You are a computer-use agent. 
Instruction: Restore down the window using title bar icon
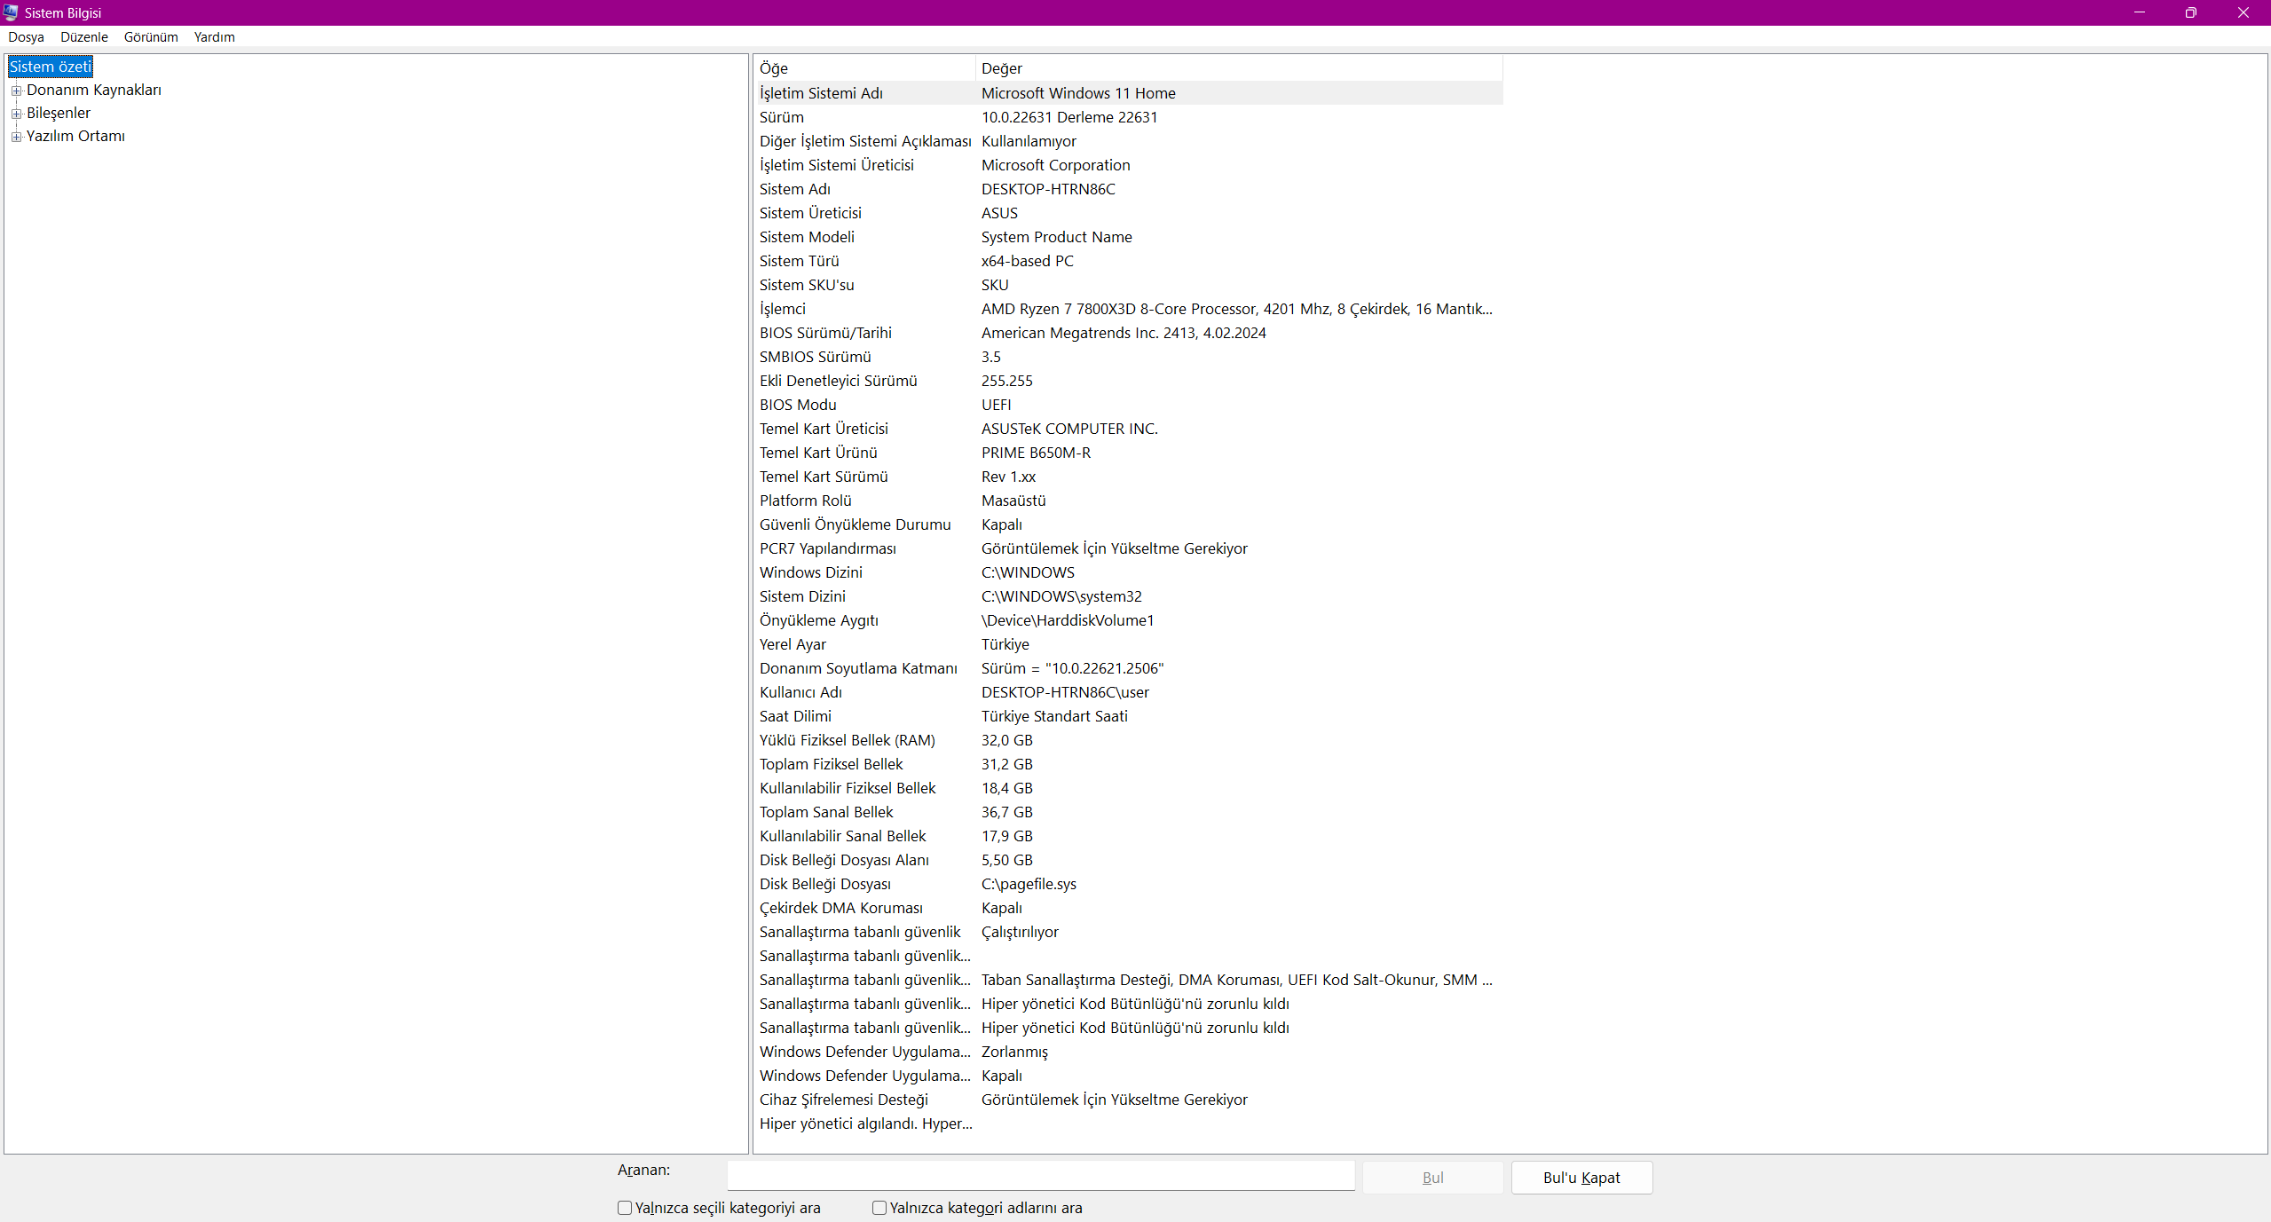[x=2191, y=12]
